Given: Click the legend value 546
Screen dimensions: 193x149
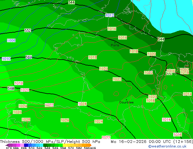Looking at the screenshot, I should (55, 148).
